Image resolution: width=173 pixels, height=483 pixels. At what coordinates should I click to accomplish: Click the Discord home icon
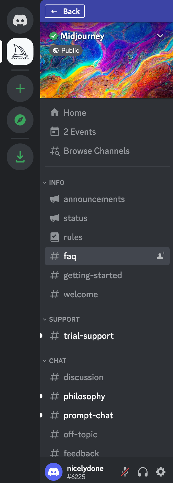pyautogui.click(x=20, y=20)
